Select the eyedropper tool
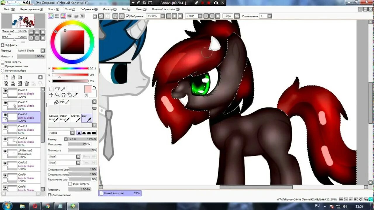This screenshot has height=210, width=374. pyautogui.click(x=75, y=95)
